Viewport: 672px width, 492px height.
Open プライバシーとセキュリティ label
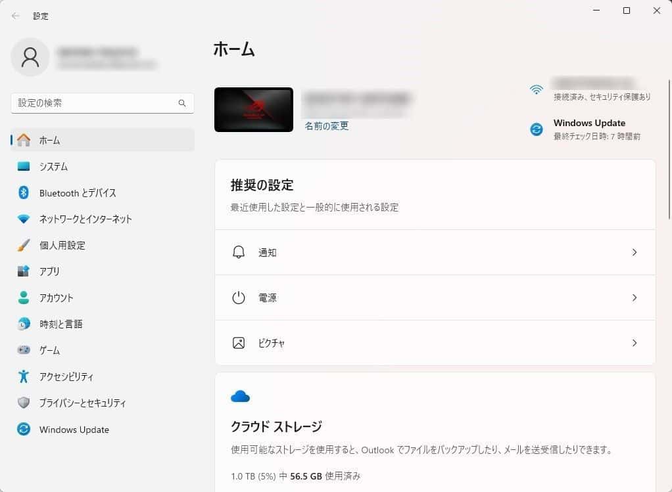83,403
